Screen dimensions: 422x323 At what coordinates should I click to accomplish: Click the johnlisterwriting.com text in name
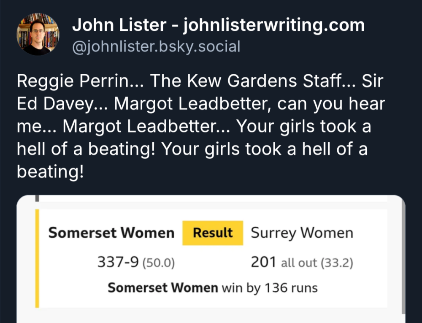click(274, 25)
